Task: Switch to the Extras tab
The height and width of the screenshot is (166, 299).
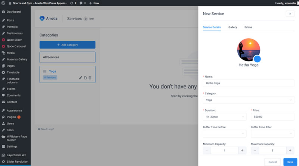Action: [x=248, y=27]
